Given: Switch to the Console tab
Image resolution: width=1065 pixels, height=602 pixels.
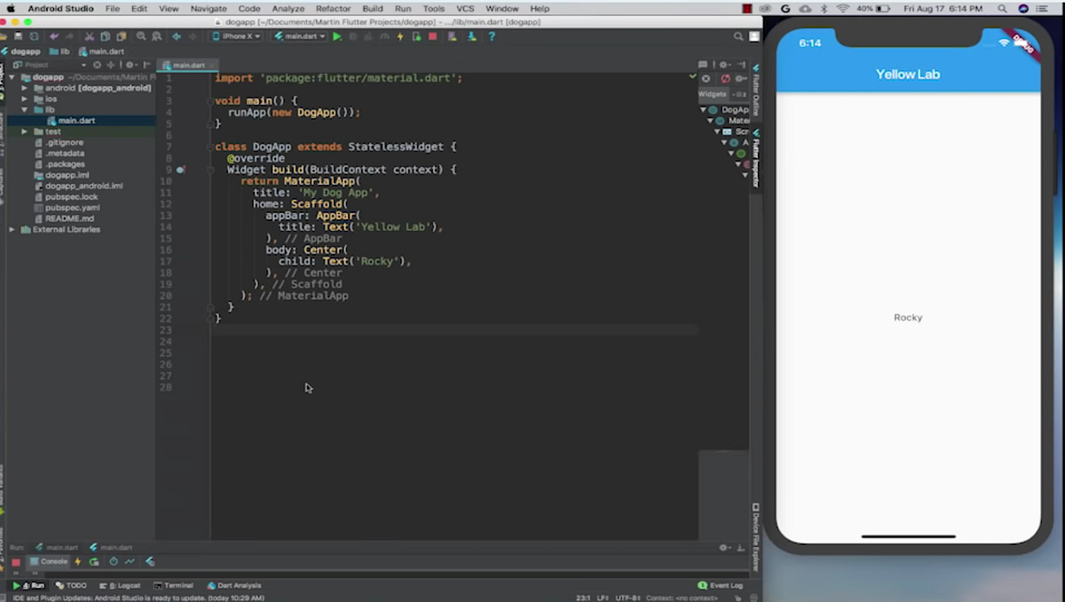Looking at the screenshot, I should click(49, 561).
